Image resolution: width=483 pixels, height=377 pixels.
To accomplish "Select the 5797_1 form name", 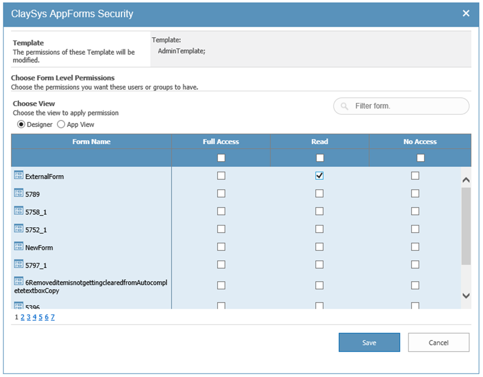I will click(x=36, y=265).
